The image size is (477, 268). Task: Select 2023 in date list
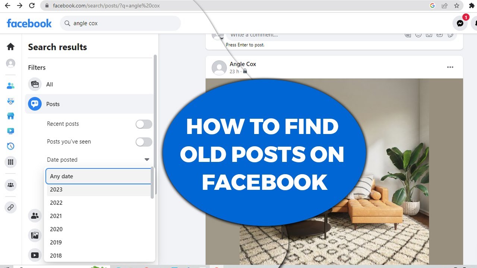coord(98,189)
